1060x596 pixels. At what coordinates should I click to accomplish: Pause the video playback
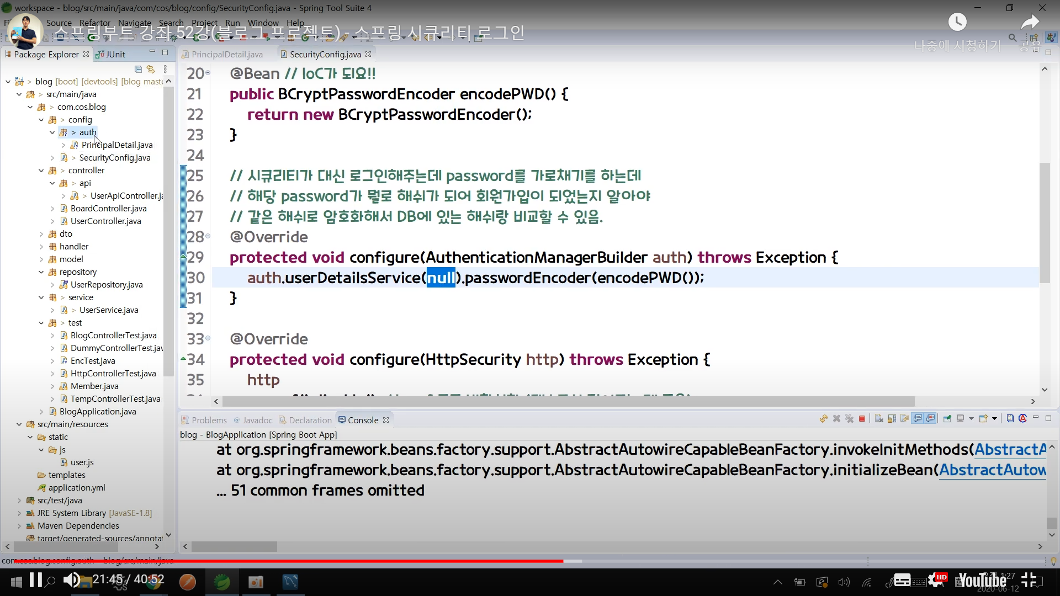click(36, 580)
